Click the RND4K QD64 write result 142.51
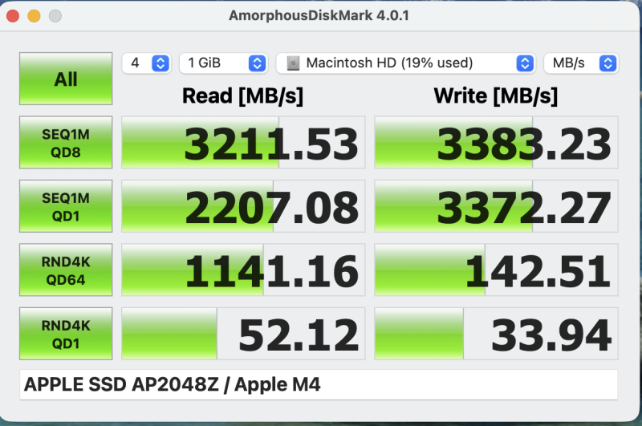642x426 pixels. pos(496,270)
